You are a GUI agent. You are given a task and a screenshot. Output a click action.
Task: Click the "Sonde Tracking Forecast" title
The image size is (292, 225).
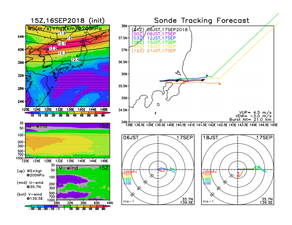click(202, 21)
